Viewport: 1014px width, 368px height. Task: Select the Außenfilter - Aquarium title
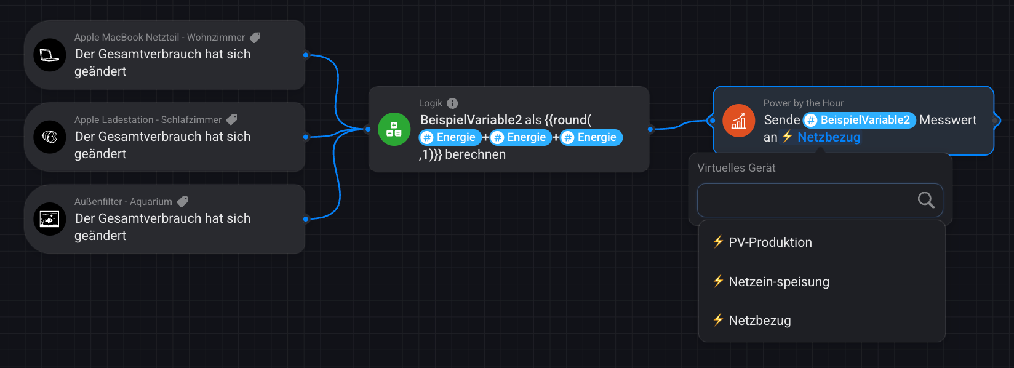(123, 201)
